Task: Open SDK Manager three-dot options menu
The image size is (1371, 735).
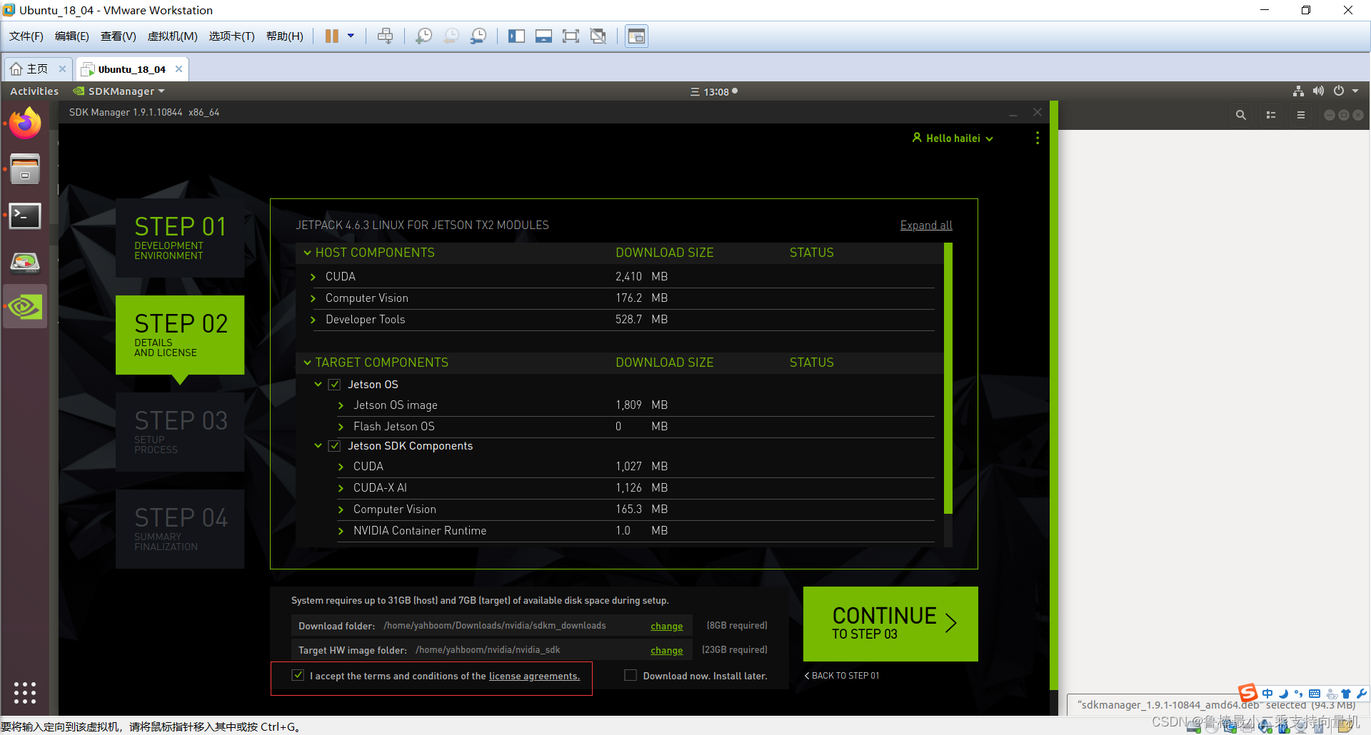Action: (x=1038, y=138)
